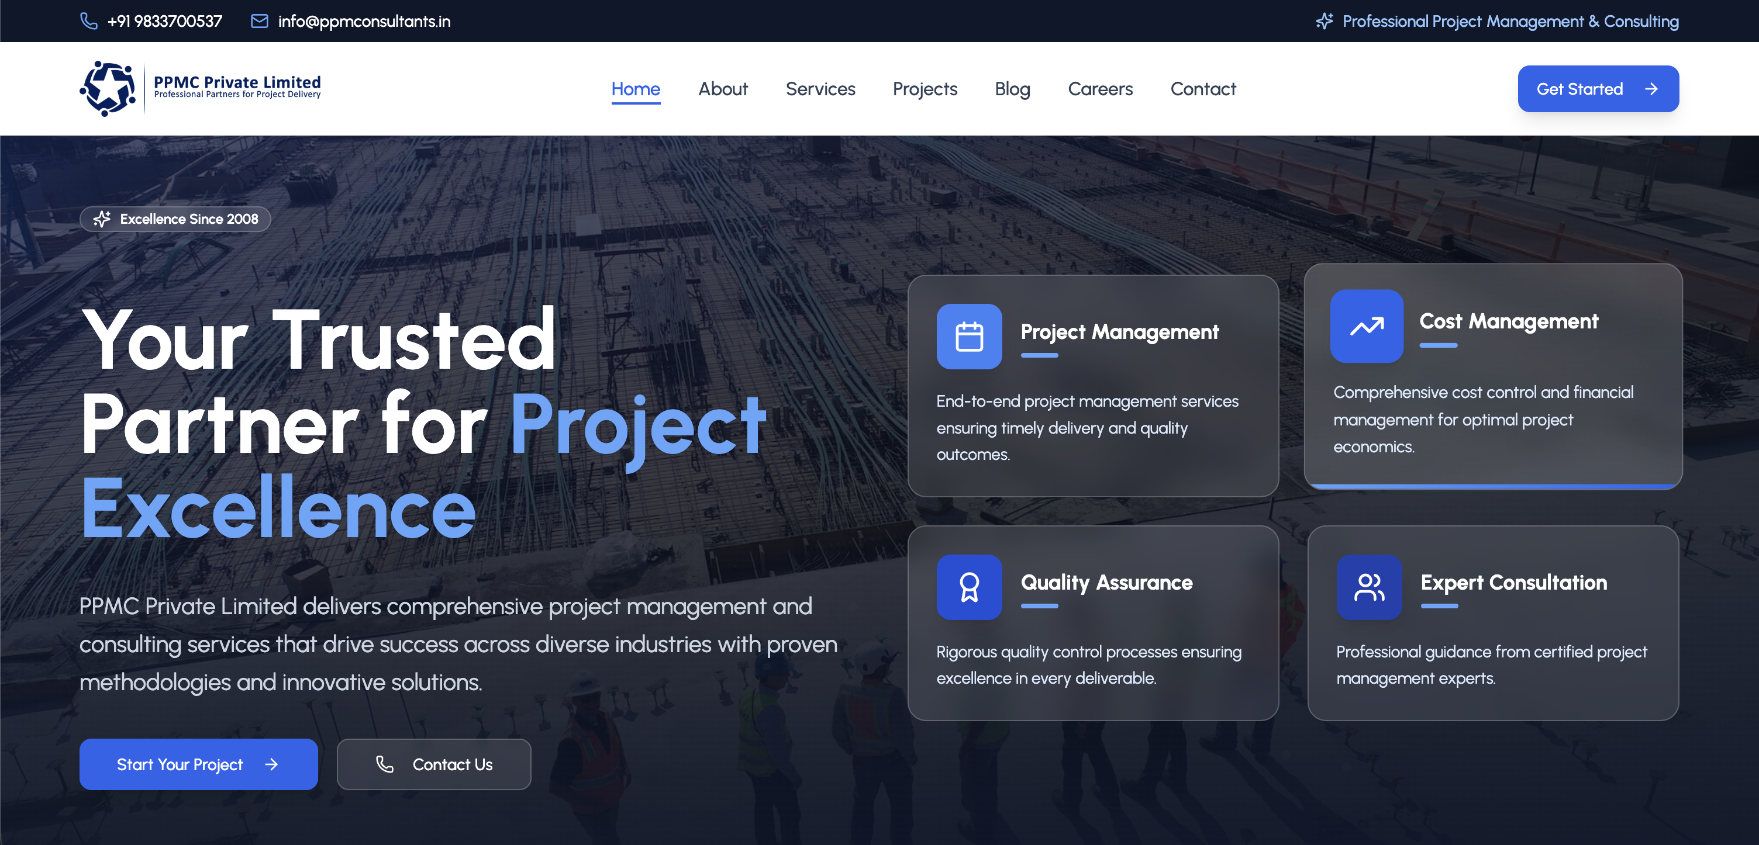Viewport: 1759px width, 845px height.
Task: Click the PPMC star logo
Action: pyautogui.click(x=108, y=89)
